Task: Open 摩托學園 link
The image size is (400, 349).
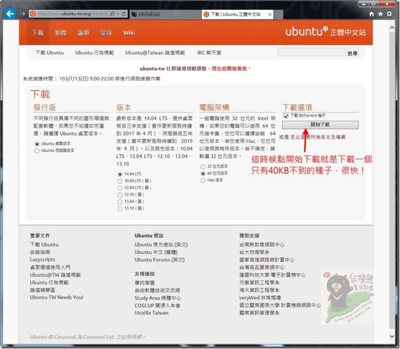Action: [145, 283]
